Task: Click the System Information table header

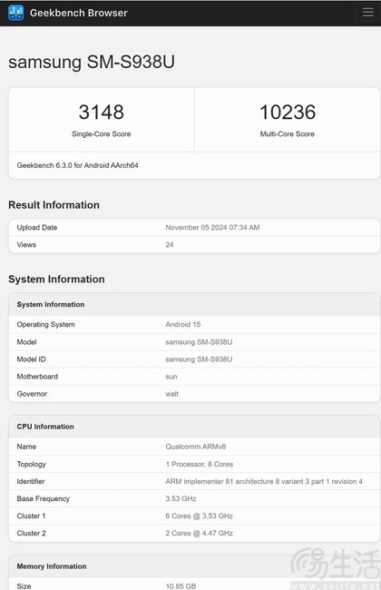Action: click(194, 304)
